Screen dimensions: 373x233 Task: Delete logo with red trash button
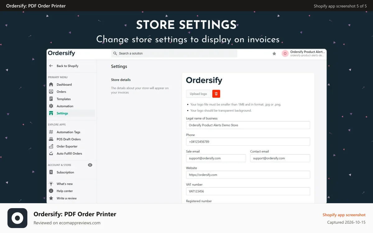tap(216, 94)
